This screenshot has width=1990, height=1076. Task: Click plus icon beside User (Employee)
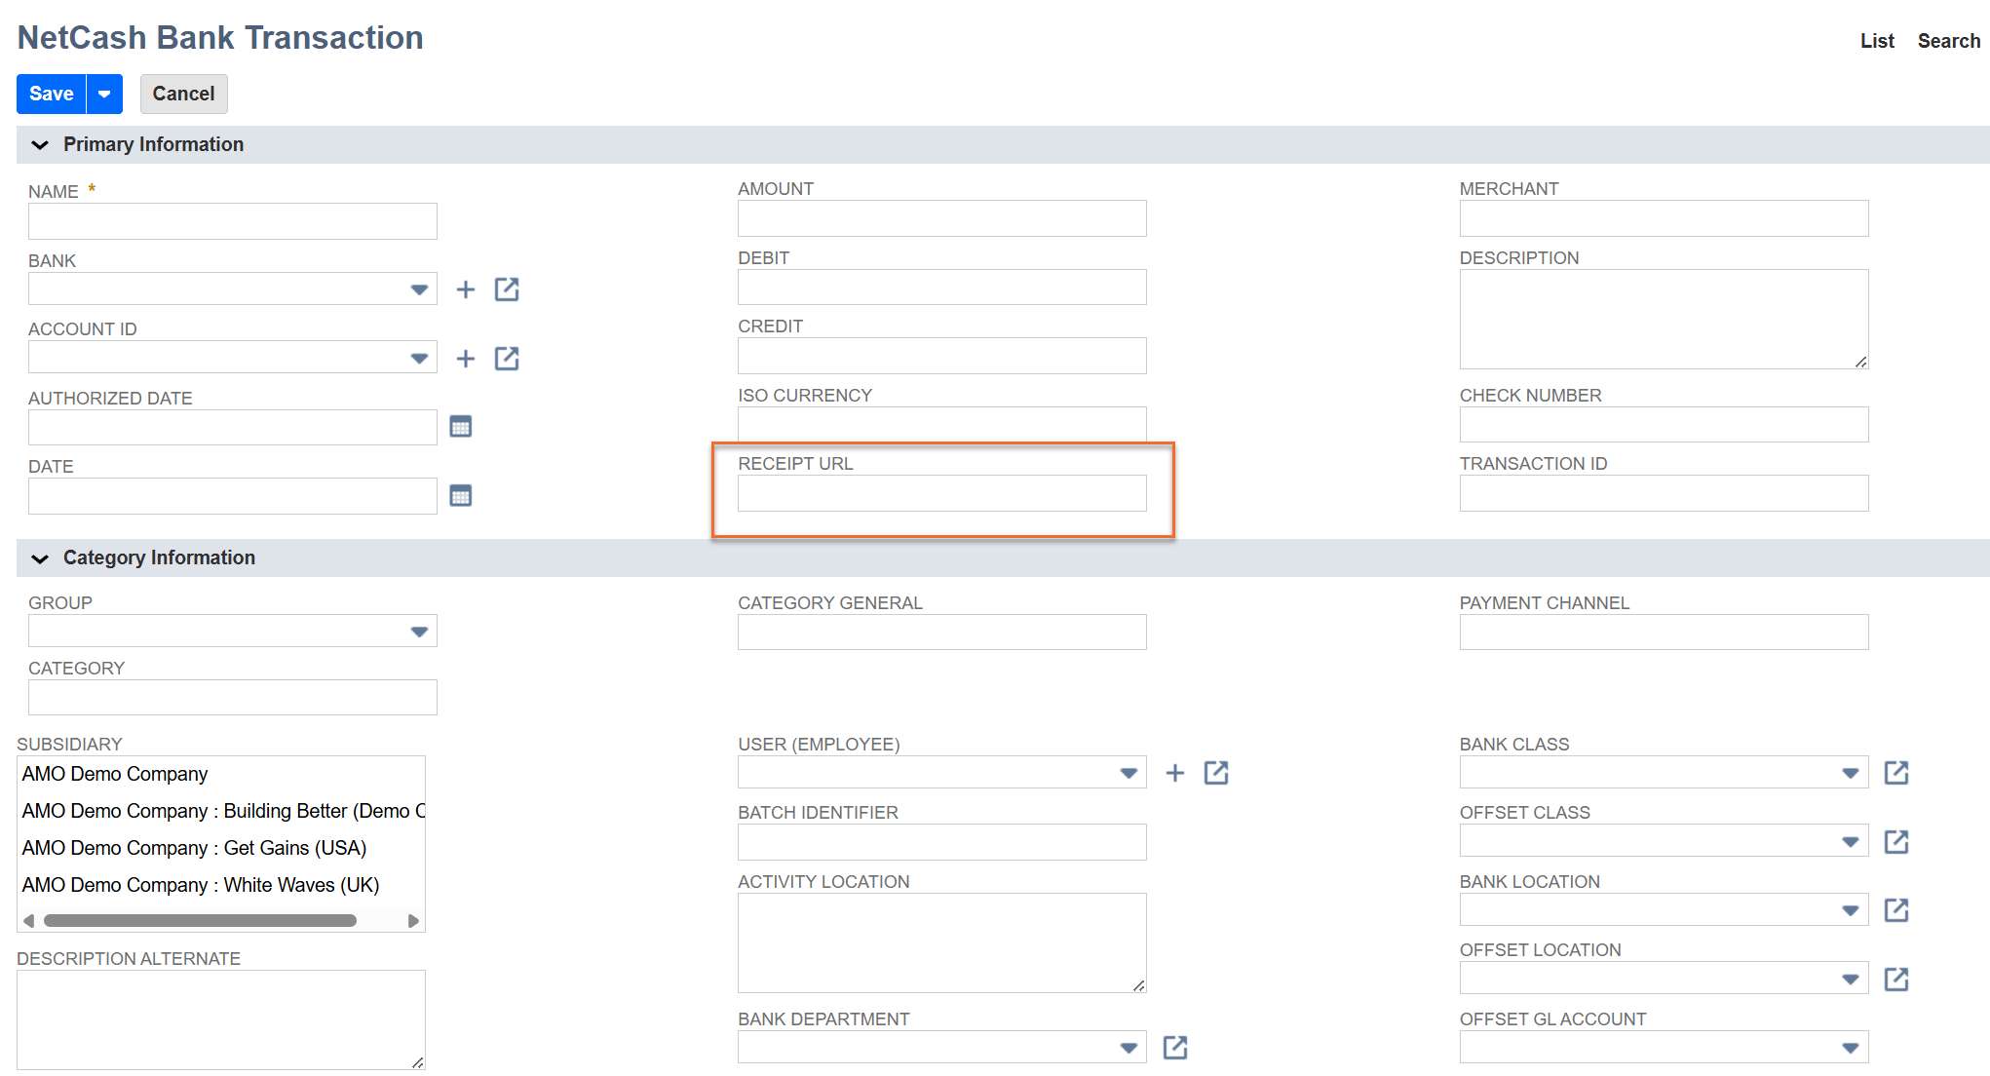click(x=1175, y=773)
